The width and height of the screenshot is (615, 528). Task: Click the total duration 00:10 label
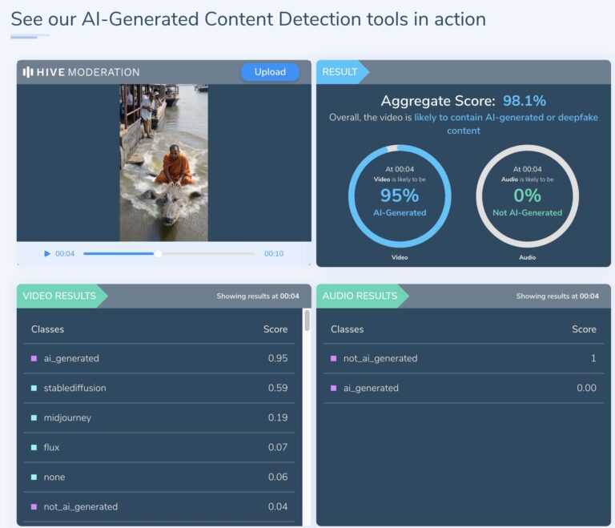point(274,254)
